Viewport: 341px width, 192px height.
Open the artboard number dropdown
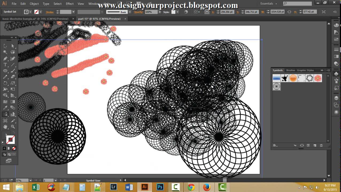pos(56,180)
